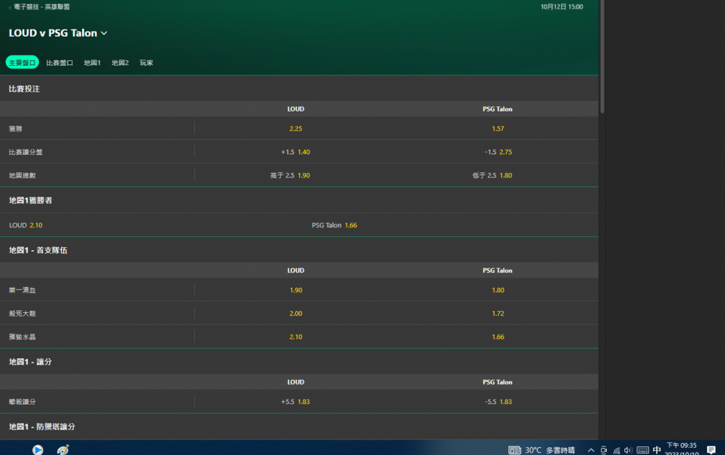Switch to the 玩家 tab
Screen dimensions: 725x455
146,62
